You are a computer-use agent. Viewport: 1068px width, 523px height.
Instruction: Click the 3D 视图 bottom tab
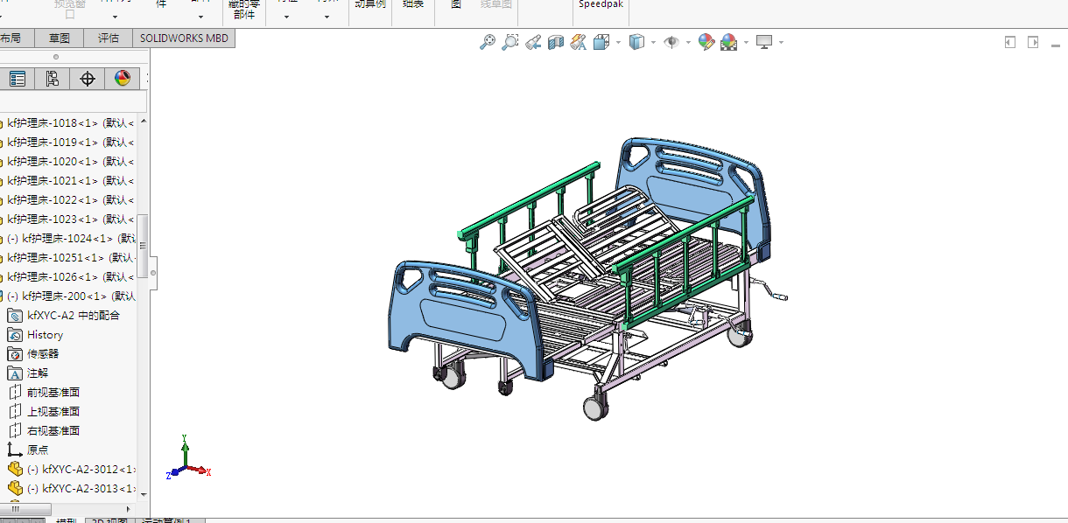[109, 521]
